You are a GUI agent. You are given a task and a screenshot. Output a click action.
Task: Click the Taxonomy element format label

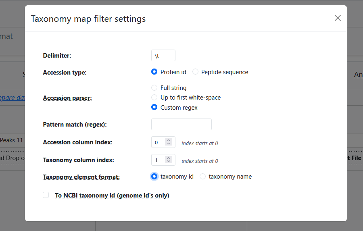point(81,177)
